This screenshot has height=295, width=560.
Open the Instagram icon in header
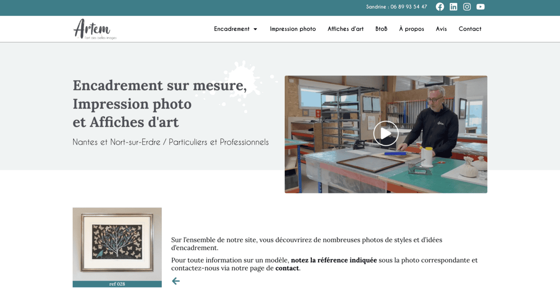pos(467,7)
